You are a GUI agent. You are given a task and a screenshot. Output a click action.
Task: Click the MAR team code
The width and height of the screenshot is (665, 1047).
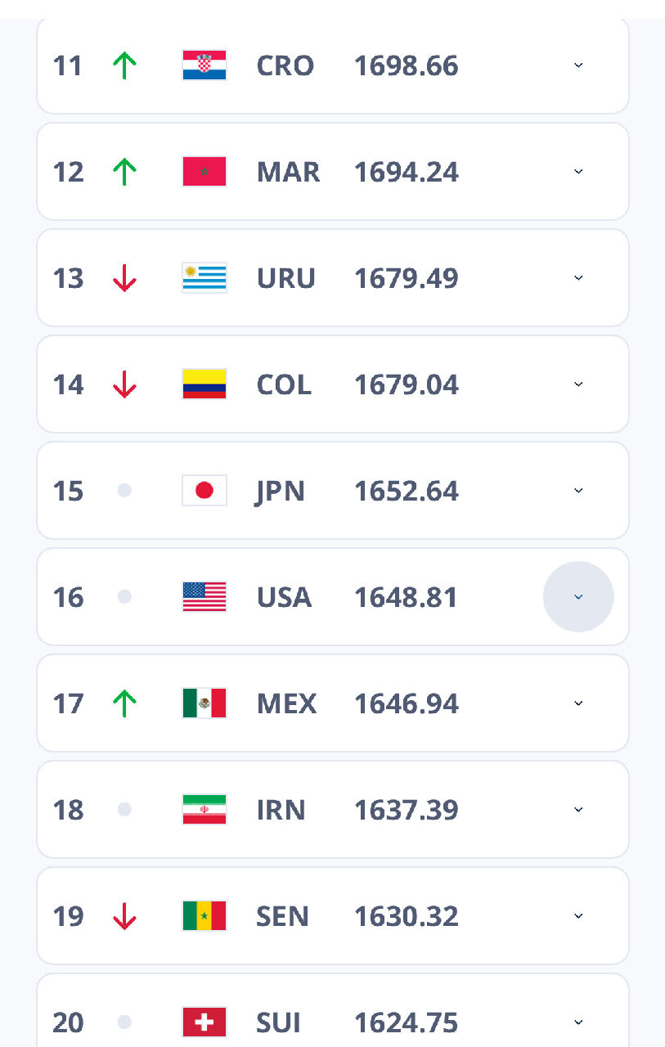pos(288,172)
